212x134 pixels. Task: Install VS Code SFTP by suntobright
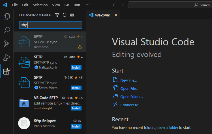tap(76, 108)
